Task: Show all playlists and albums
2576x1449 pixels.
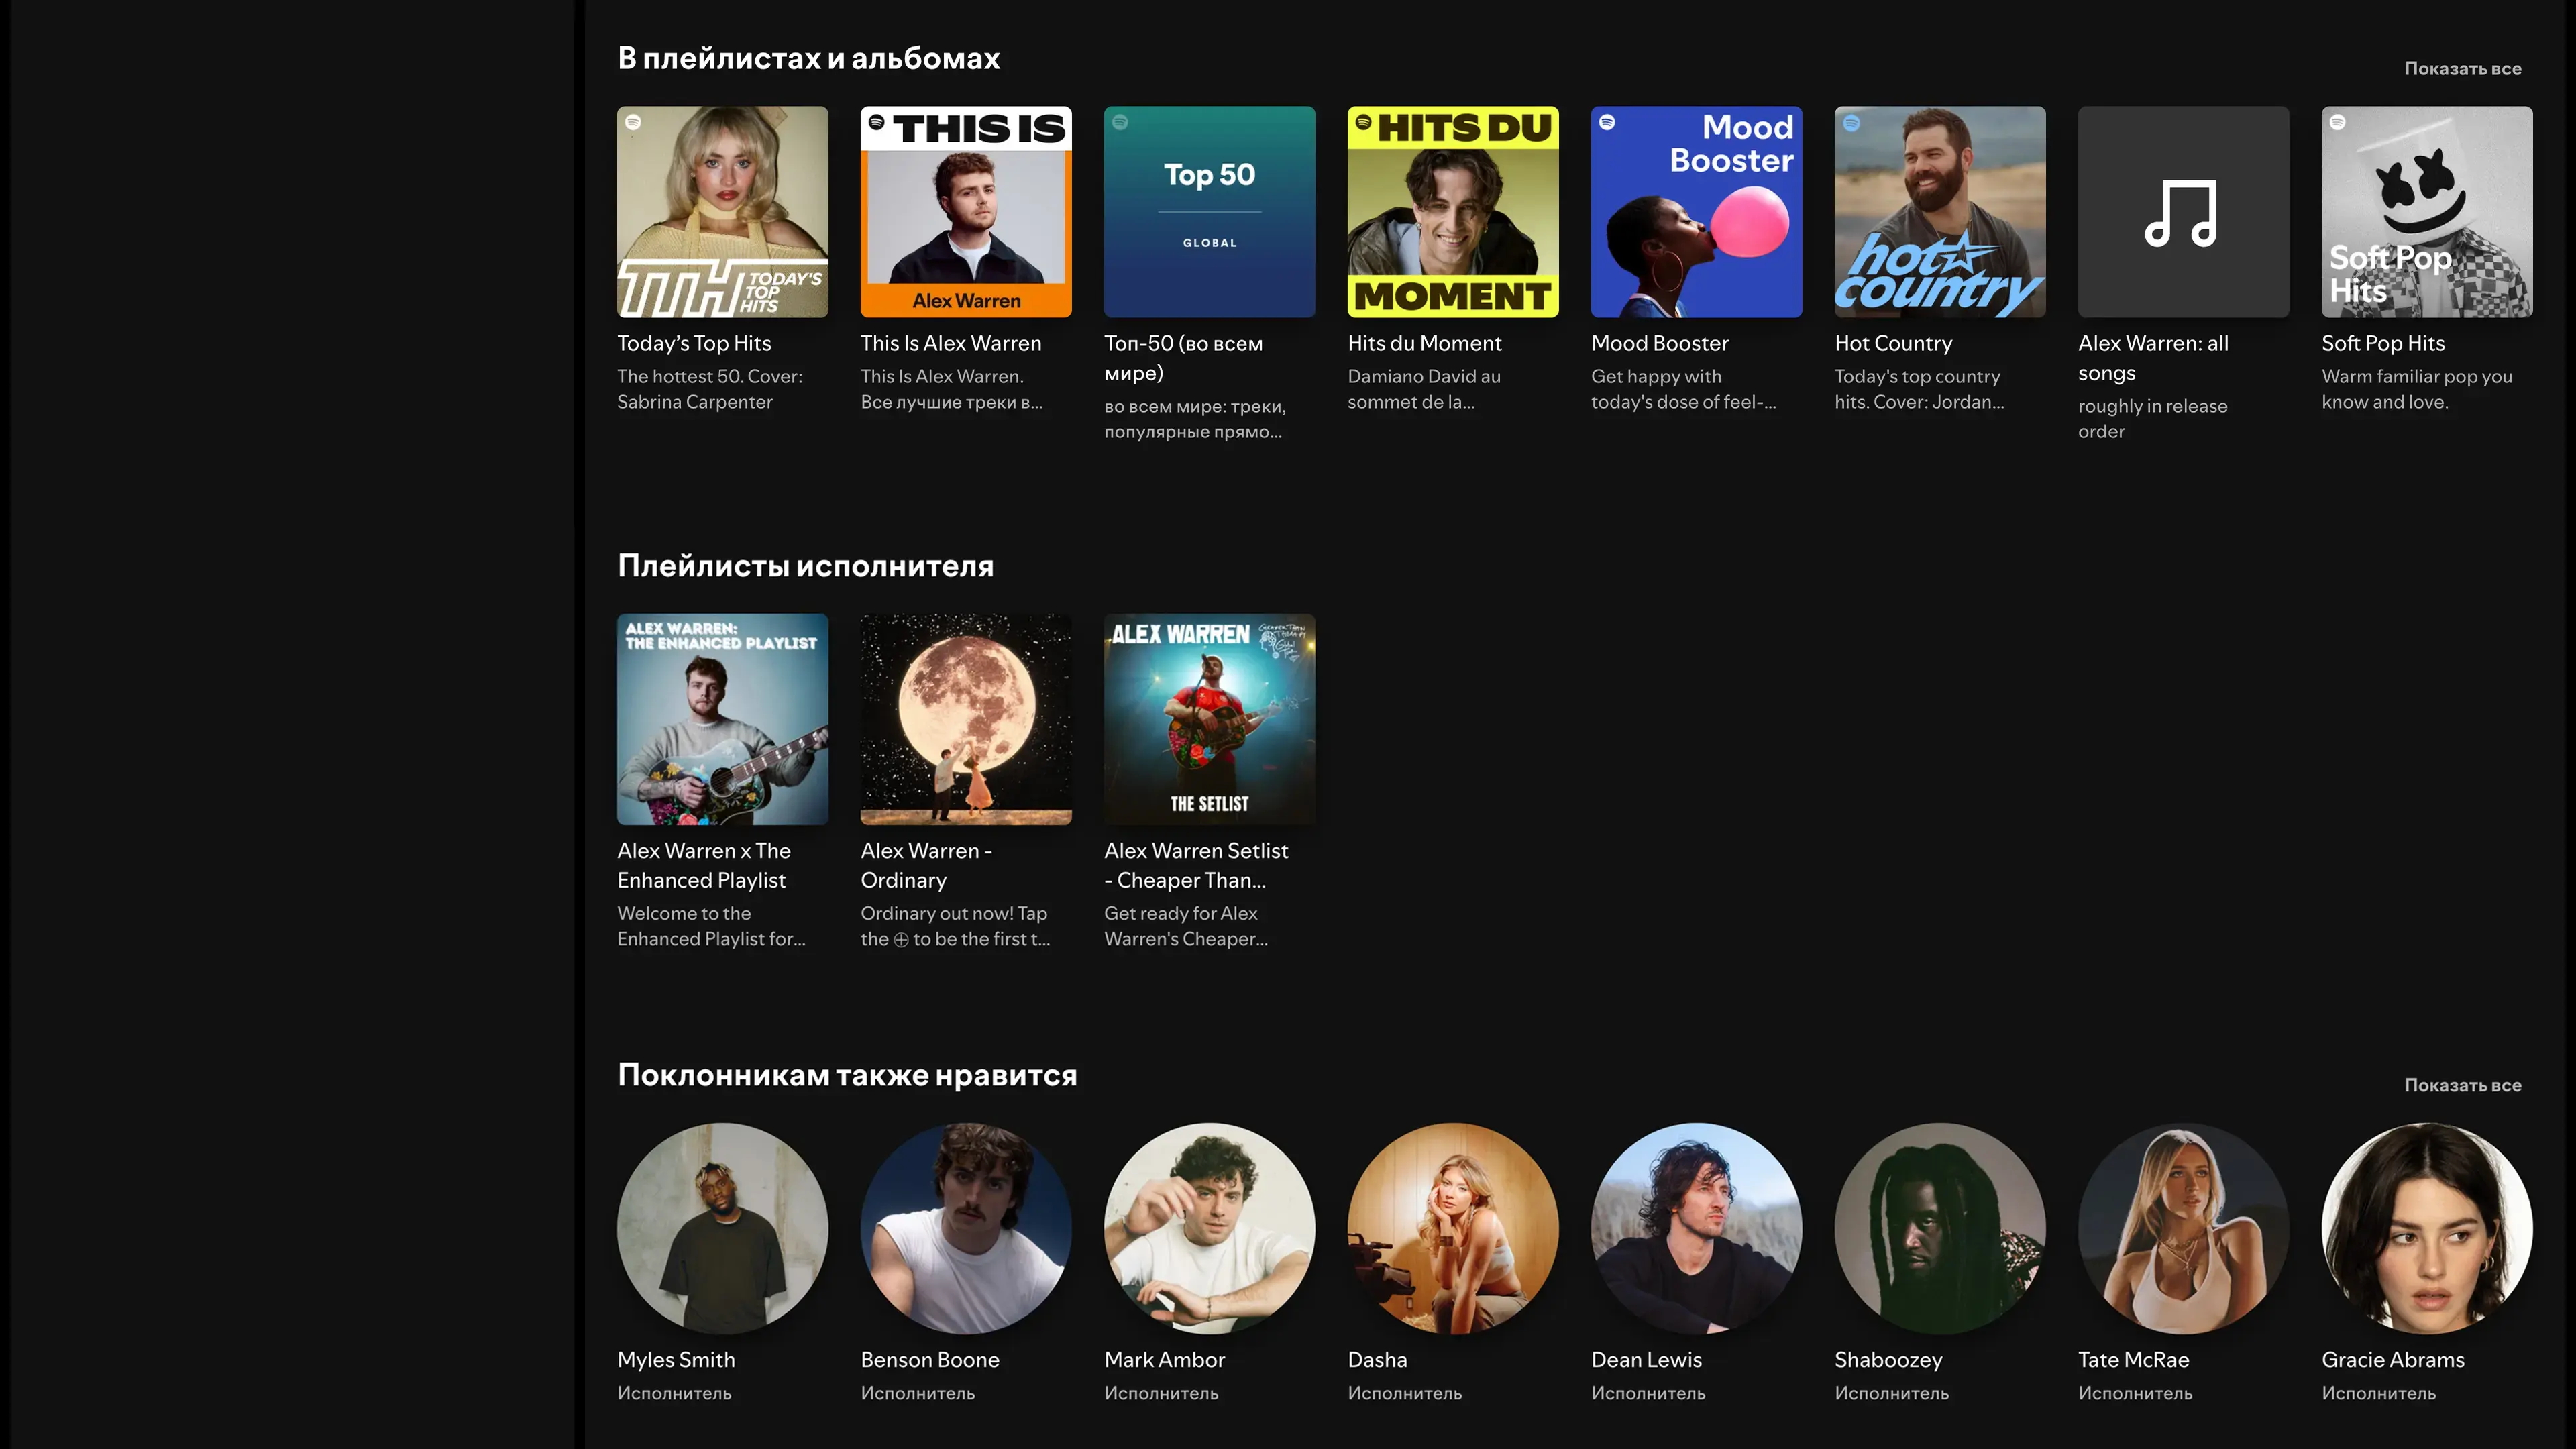Action: 2462,69
